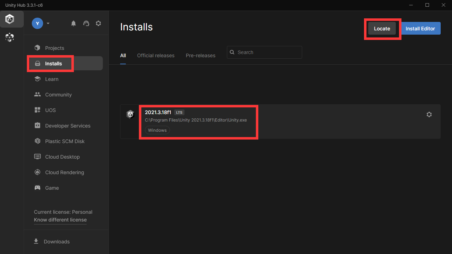This screenshot has height=254, width=452.
Task: Click the Locate button
Action: coord(382,28)
